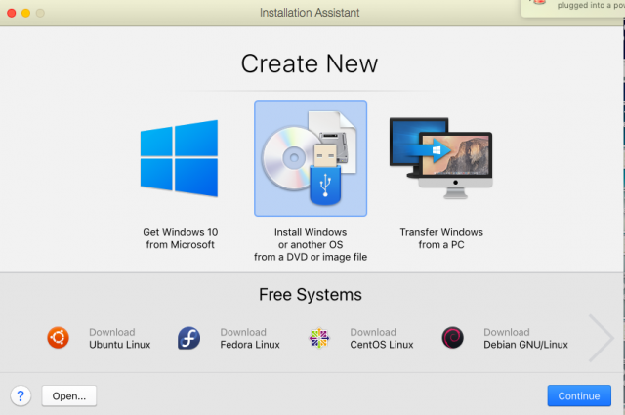
Task: Minimize the Installation Assistant window
Action: point(26,13)
